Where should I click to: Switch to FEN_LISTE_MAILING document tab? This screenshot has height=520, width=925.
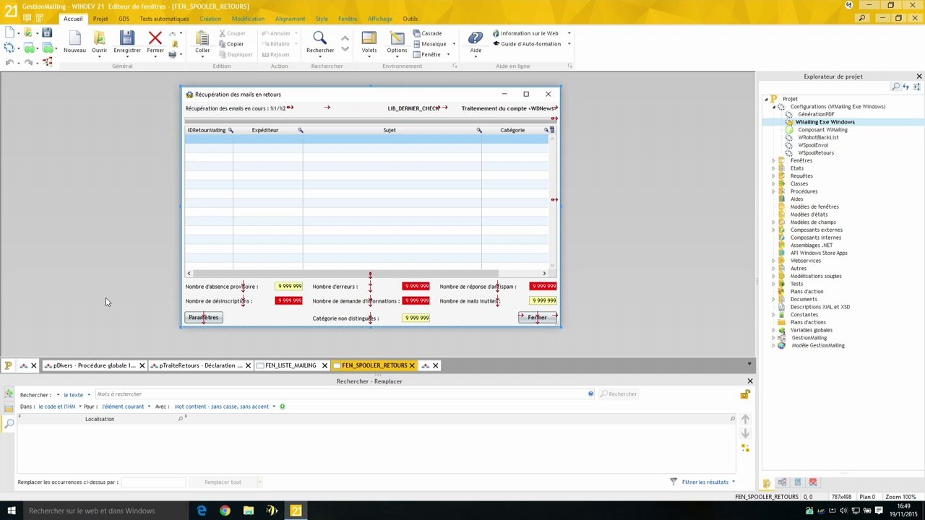pyautogui.click(x=291, y=365)
